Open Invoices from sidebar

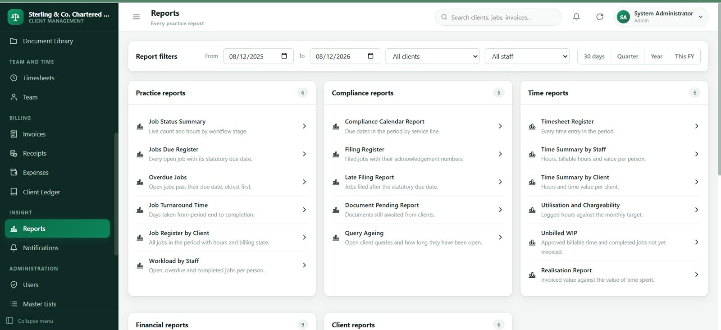pyautogui.click(x=57, y=134)
